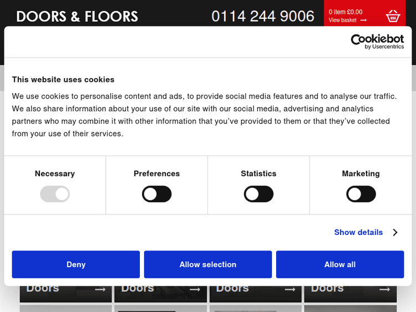Click the Doors & Floors site logo
The image size is (416, 312).
pyautogui.click(x=77, y=17)
